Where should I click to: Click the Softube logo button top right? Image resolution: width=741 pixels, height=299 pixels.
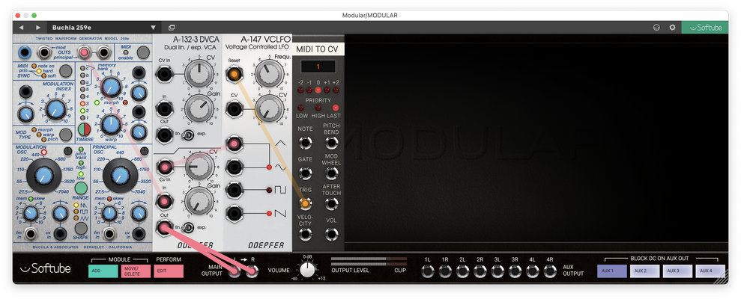coord(704,28)
